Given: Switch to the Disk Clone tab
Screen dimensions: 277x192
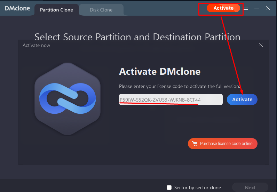Looking at the screenshot, I should click(101, 10).
